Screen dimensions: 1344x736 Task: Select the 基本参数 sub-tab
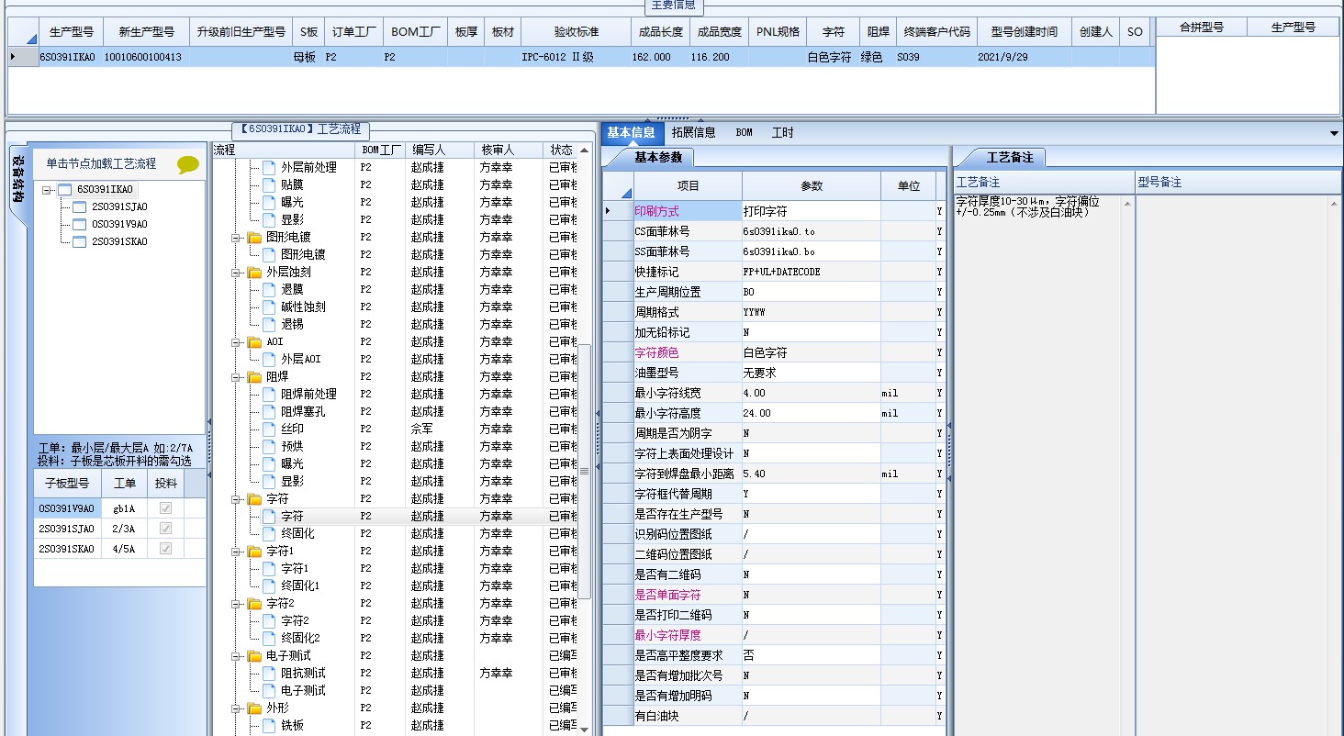click(x=658, y=157)
